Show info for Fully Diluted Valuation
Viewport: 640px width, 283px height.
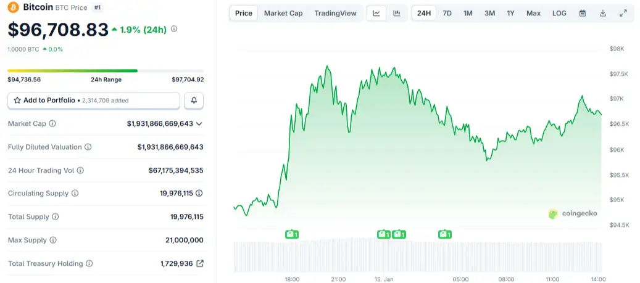coord(88,147)
